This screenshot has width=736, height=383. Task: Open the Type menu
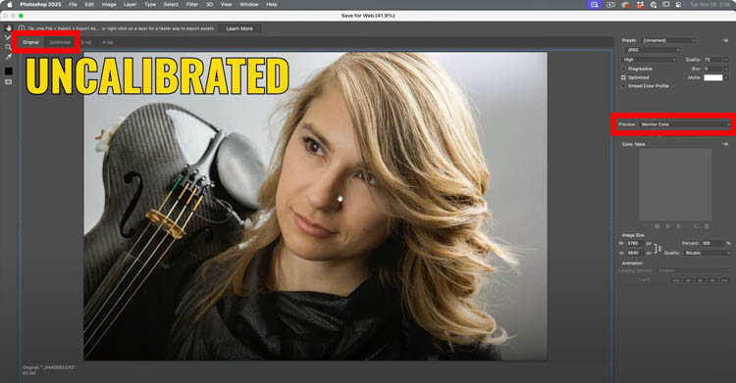(150, 4)
